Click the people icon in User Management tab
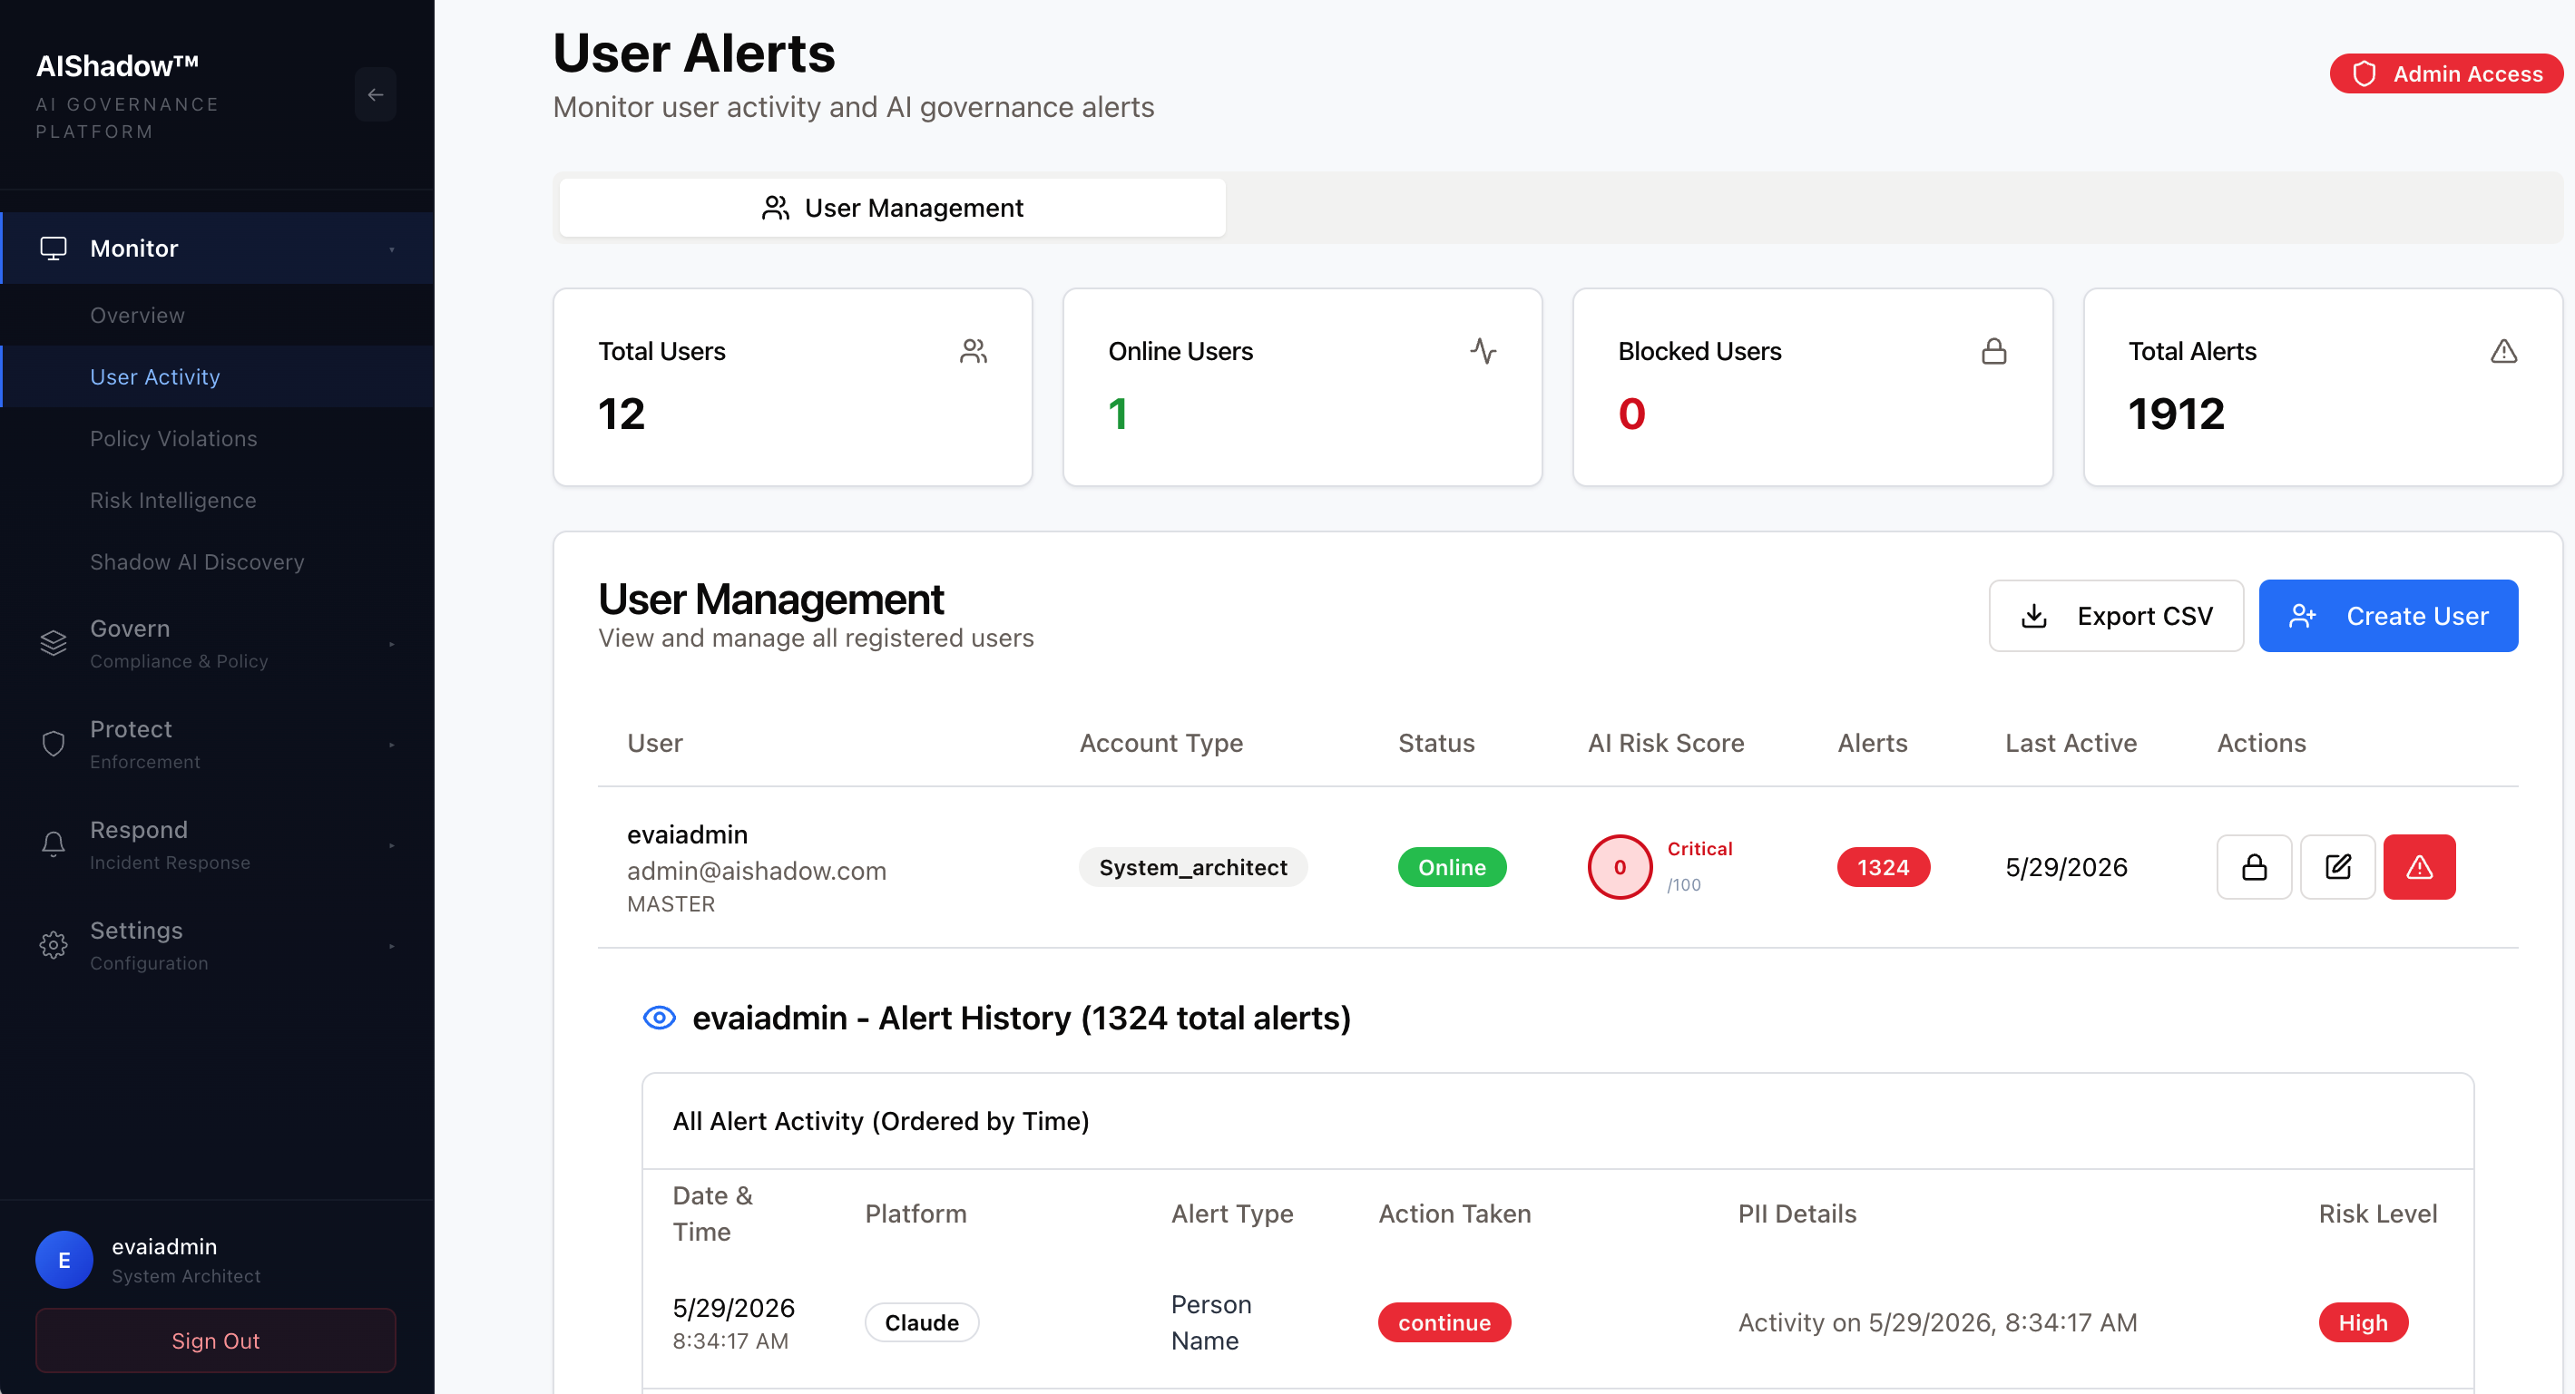This screenshot has width=2575, height=1394. 775,208
